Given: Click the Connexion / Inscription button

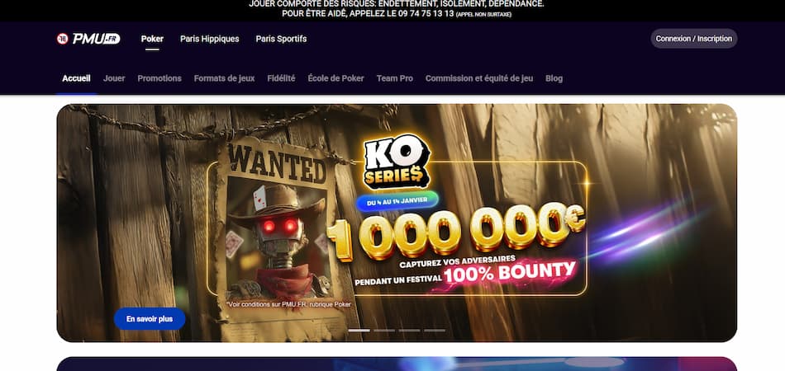Looking at the screenshot, I should click(694, 39).
